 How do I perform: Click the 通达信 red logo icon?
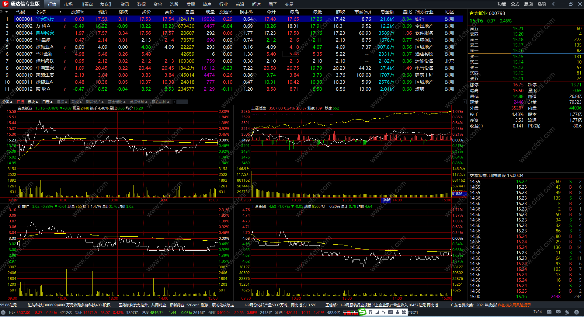(x=5, y=4)
